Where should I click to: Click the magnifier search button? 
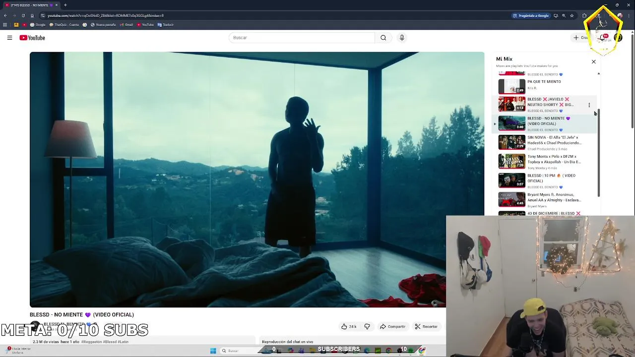pyautogui.click(x=383, y=38)
